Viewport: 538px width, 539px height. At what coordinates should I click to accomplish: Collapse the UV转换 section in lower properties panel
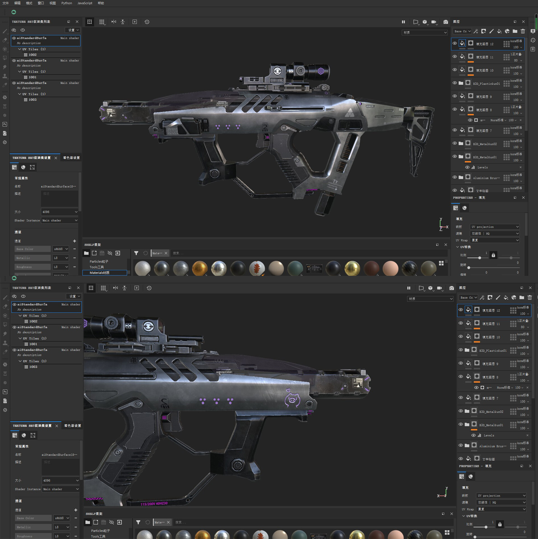[464, 516]
